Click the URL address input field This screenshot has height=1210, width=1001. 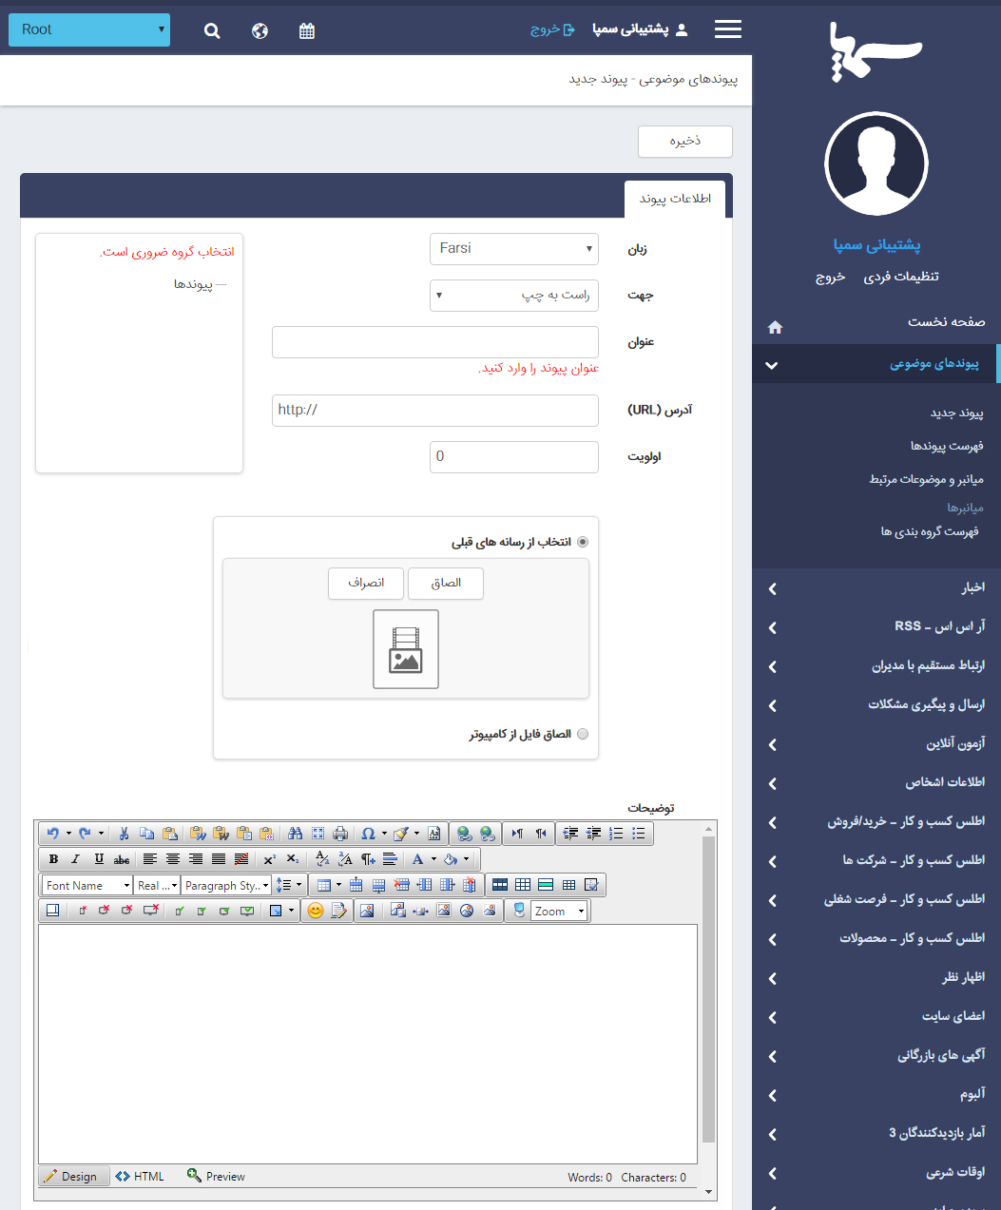[x=434, y=411]
